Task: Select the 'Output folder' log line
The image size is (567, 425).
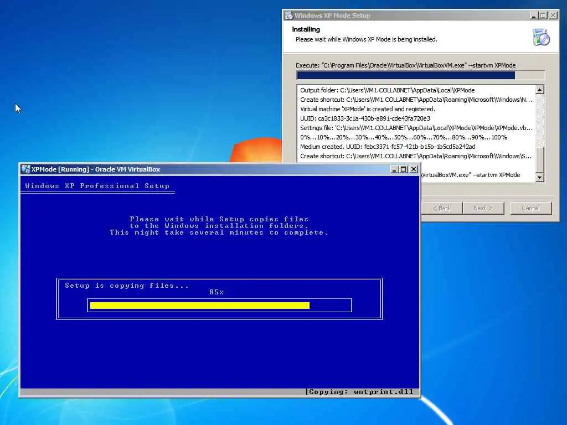Action: coord(387,90)
